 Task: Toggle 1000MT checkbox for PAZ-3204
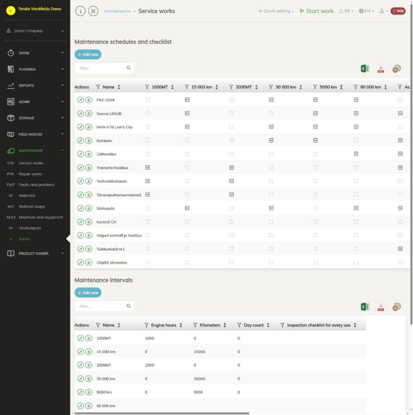(148, 100)
